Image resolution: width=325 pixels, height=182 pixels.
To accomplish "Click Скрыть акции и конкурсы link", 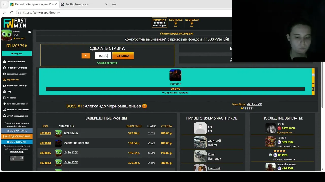I will pyautogui.click(x=177, y=33).
